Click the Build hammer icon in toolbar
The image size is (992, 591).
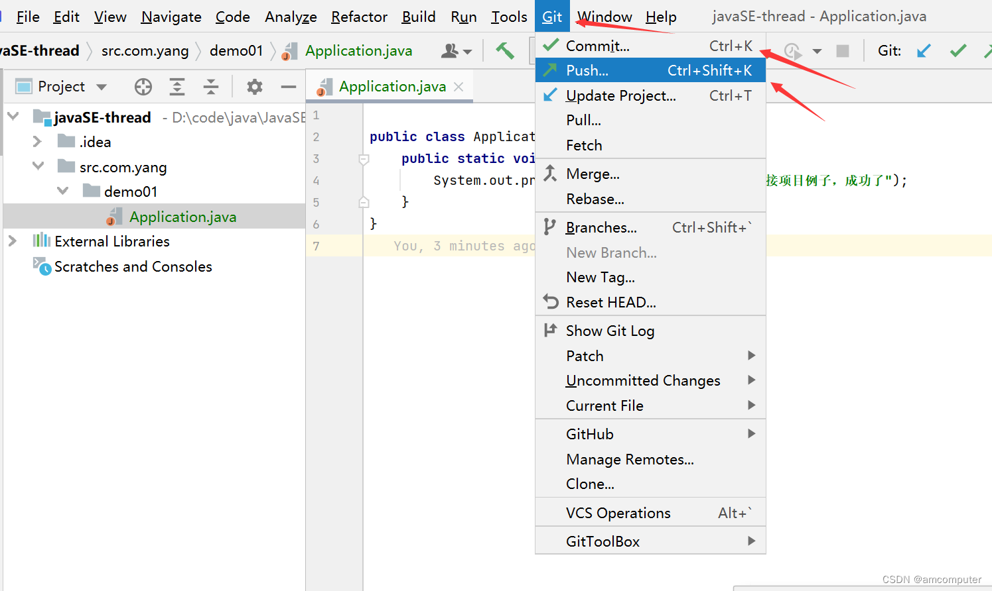click(505, 50)
